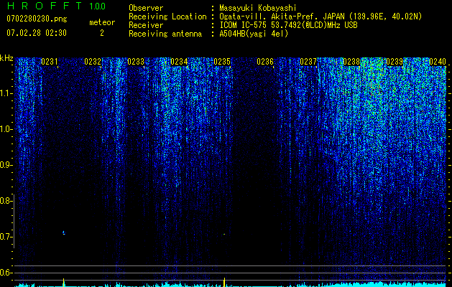Viewport: 452px width, 287px height.
Task: Click the 0238 time marker
Action: [351, 62]
